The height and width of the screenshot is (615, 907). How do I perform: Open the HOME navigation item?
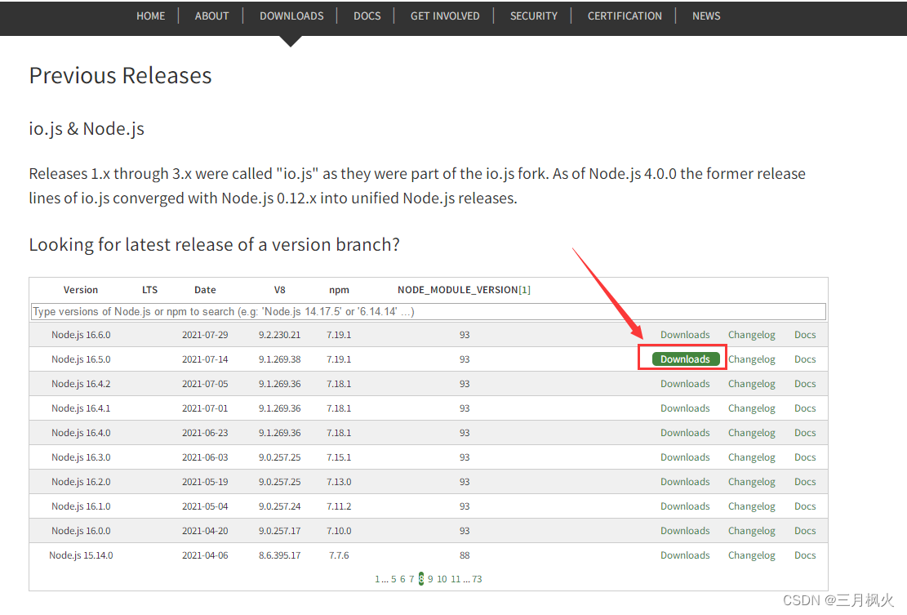pos(150,16)
